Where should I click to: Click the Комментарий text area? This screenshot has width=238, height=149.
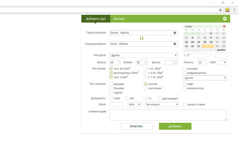pyautogui.click(x=168, y=115)
